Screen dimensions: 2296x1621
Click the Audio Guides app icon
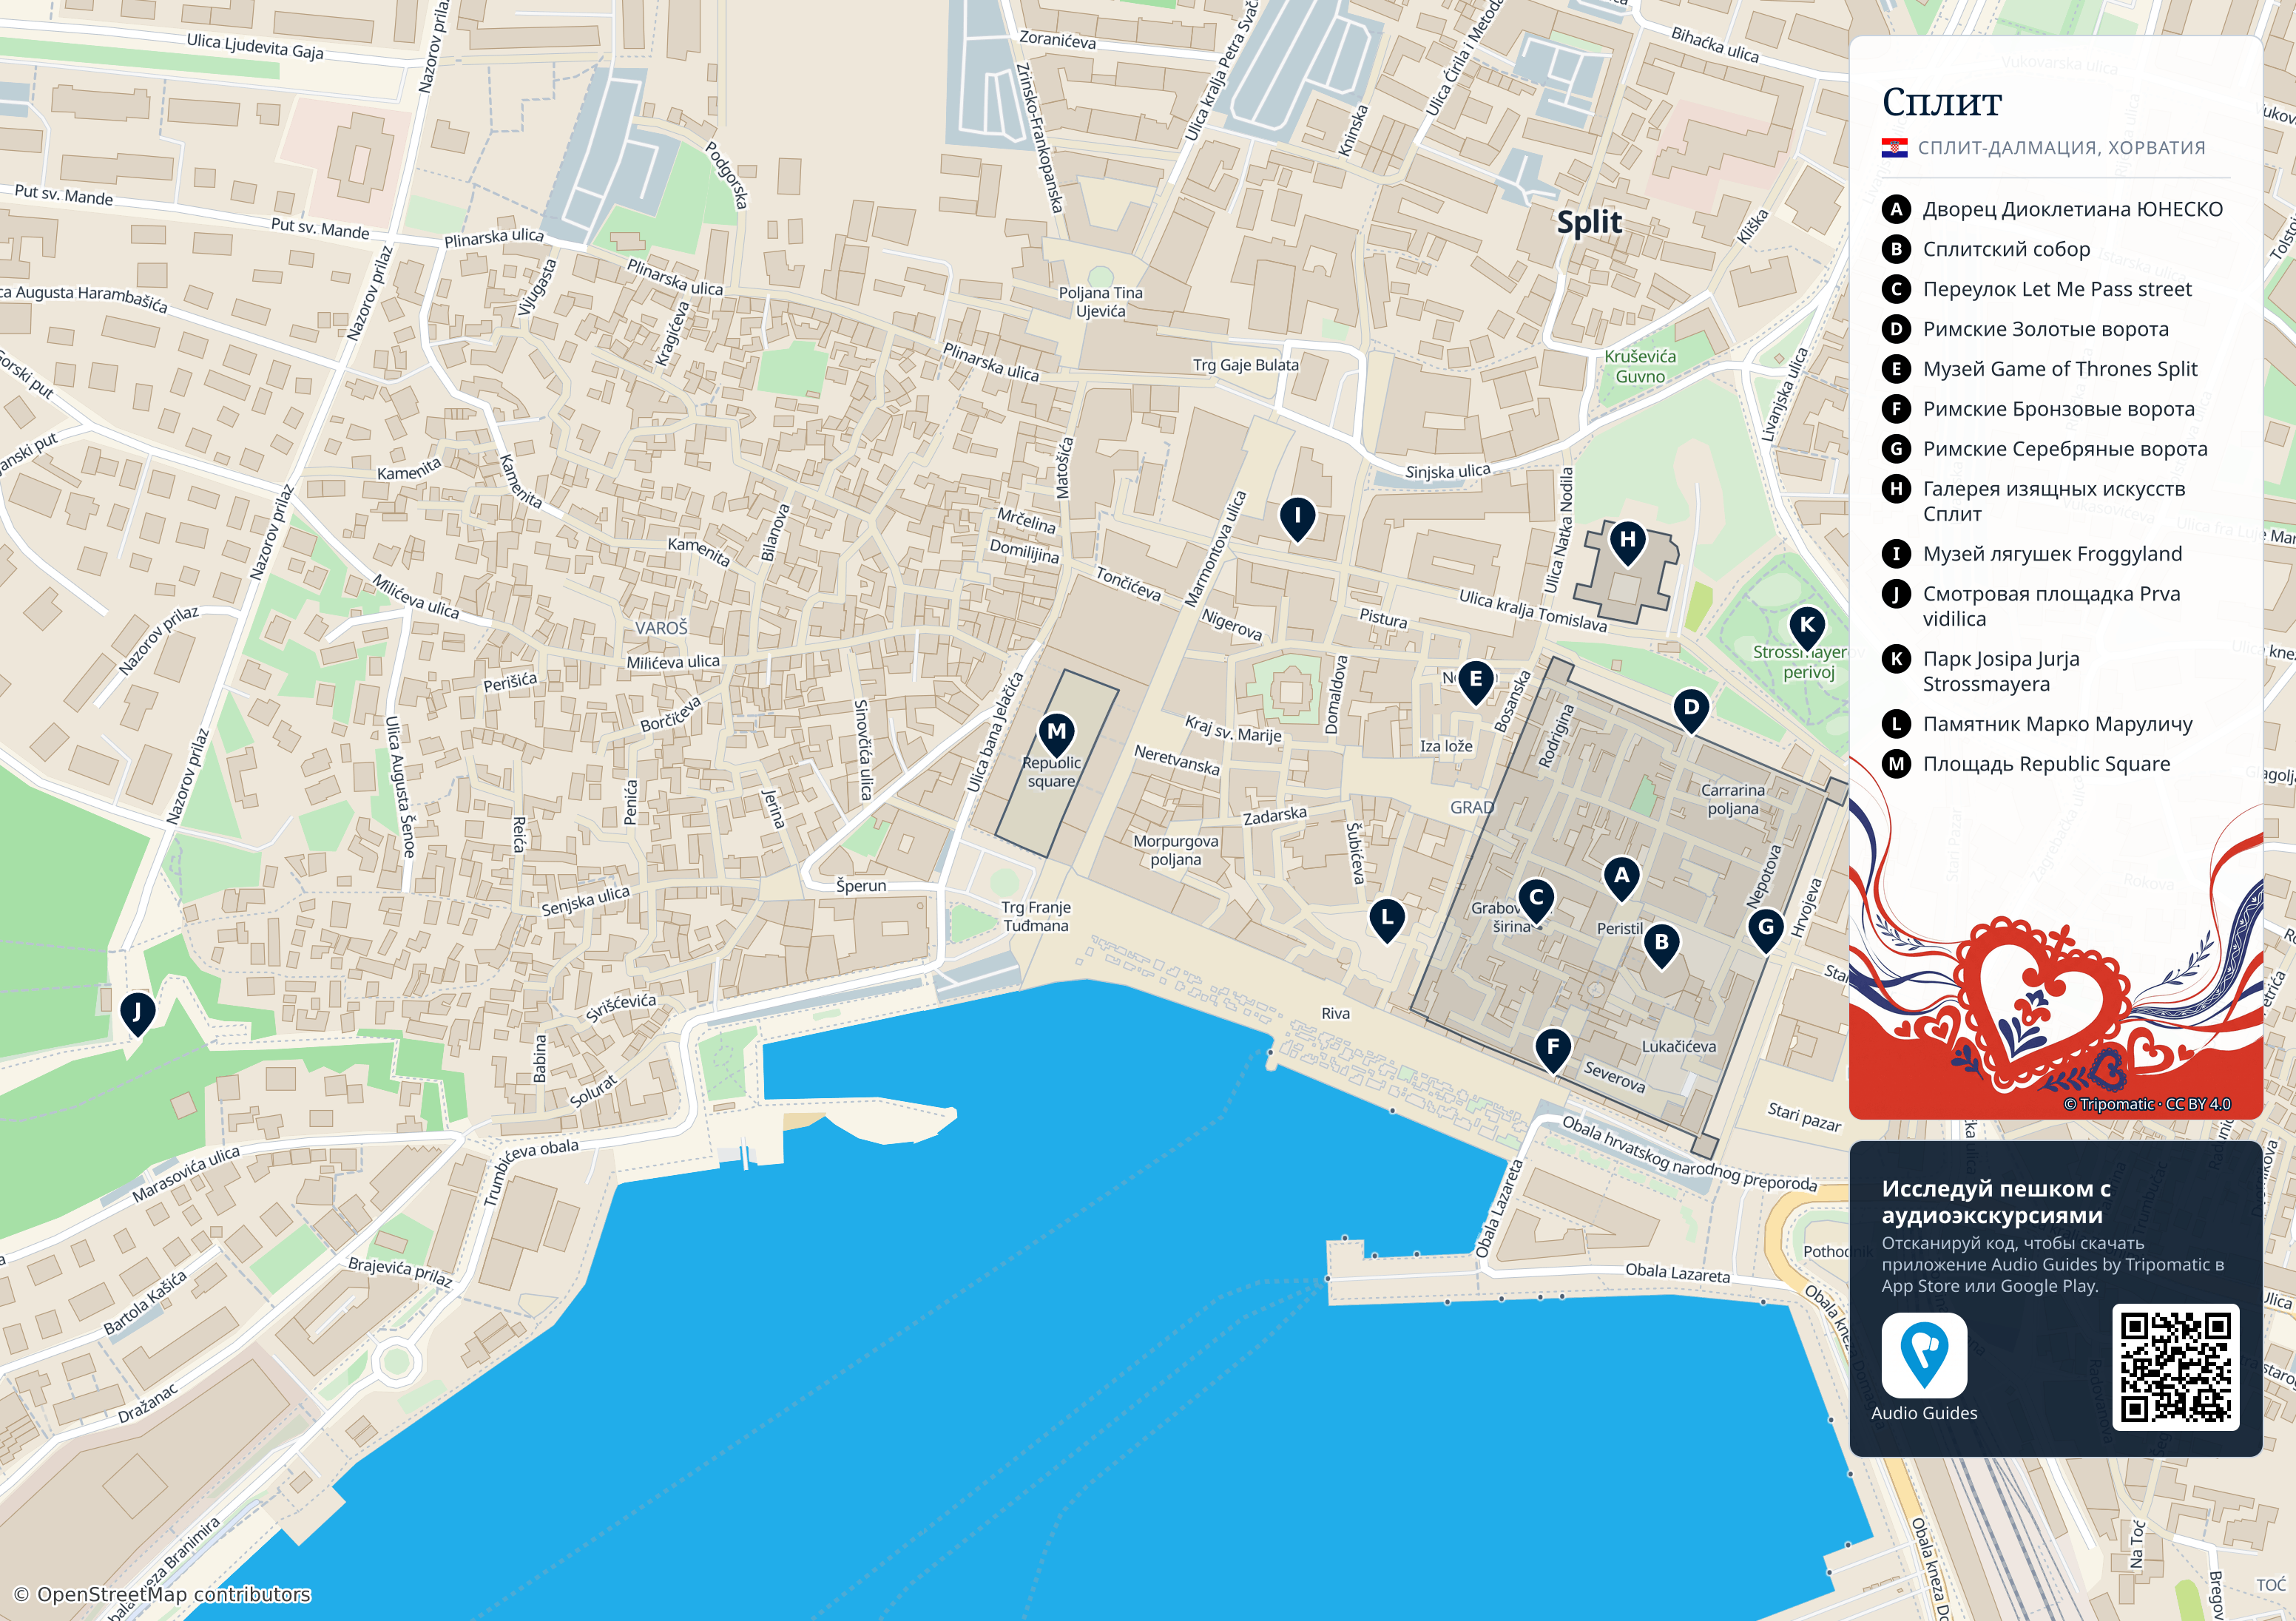point(1923,1355)
